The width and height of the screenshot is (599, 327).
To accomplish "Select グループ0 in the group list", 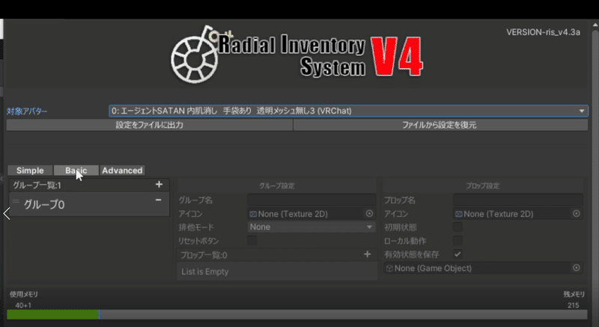I will [x=89, y=204].
